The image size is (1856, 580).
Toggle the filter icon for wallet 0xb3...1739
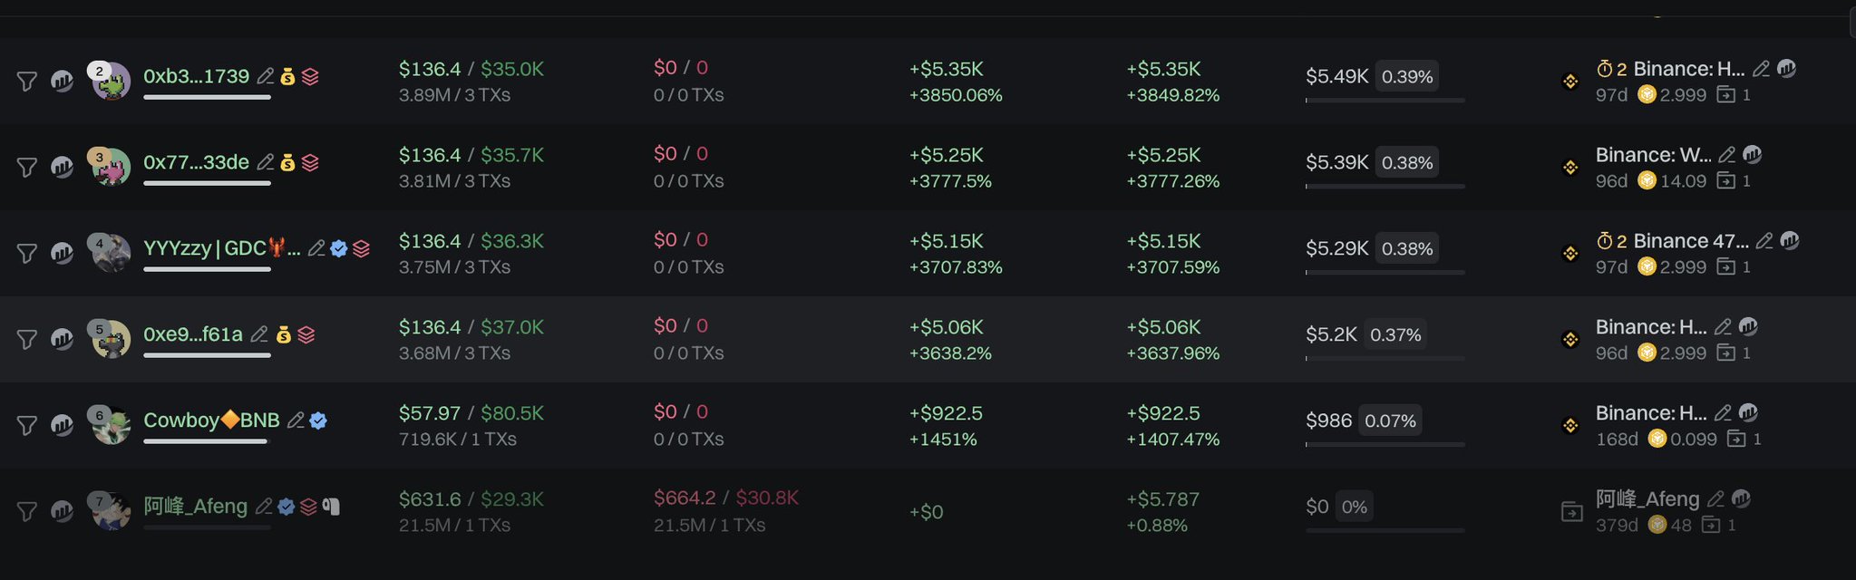click(27, 82)
